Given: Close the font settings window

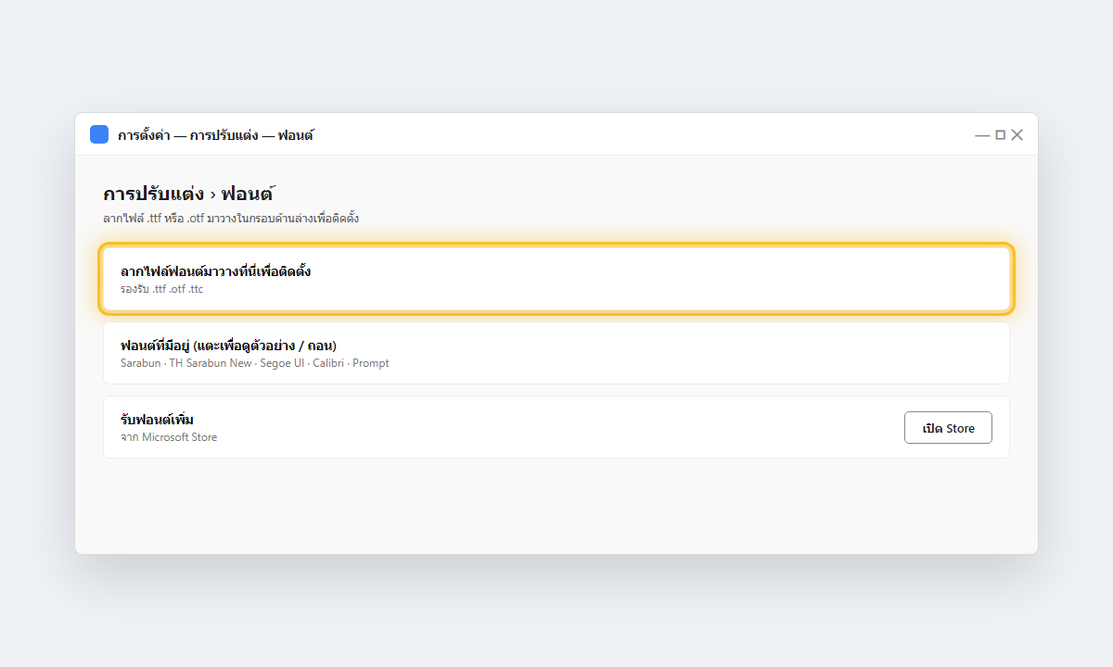Looking at the screenshot, I should pyautogui.click(x=1017, y=135).
